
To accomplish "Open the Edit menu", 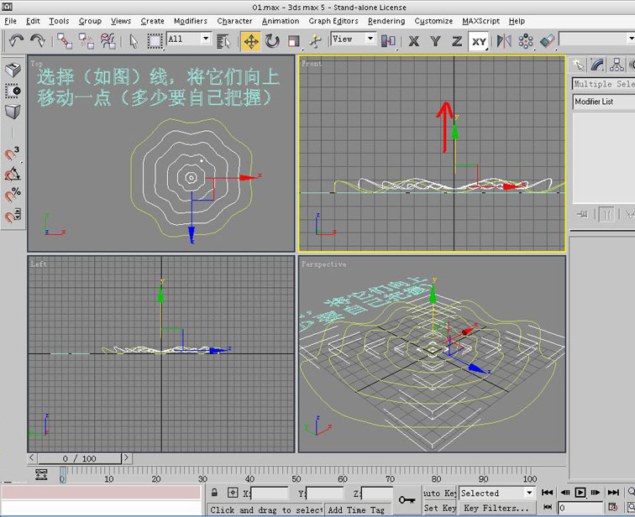I will [x=33, y=21].
